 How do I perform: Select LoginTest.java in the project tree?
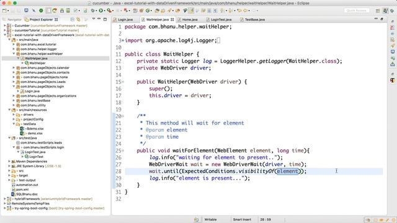pos(35,152)
